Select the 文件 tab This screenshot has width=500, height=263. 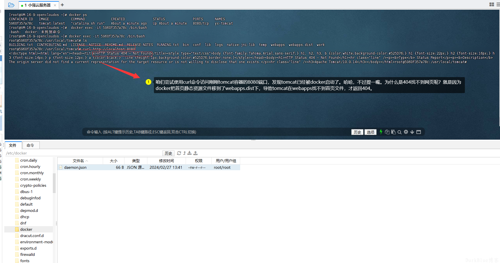pyautogui.click(x=13, y=145)
